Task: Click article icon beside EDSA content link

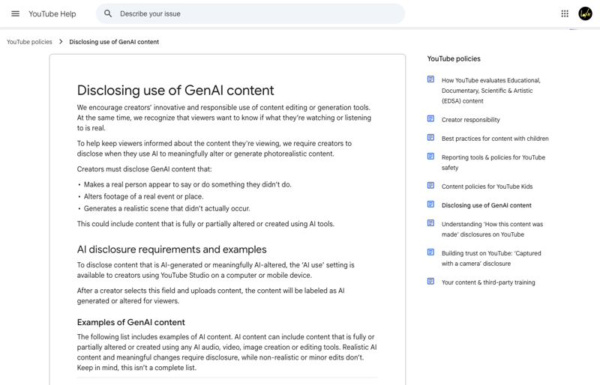Action: coord(430,79)
